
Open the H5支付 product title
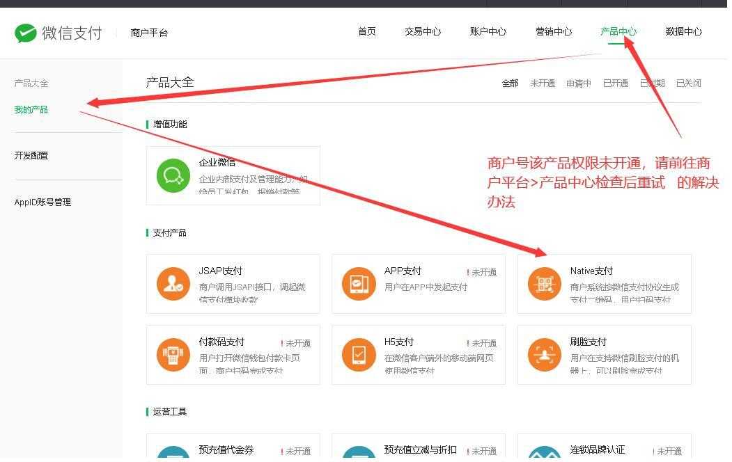[399, 342]
